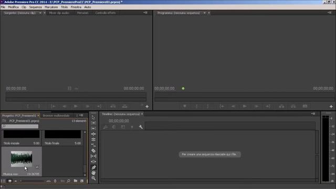This screenshot has width=336, height=189.
Task: Toggle snap in timeline header
Action: [x=114, y=127]
